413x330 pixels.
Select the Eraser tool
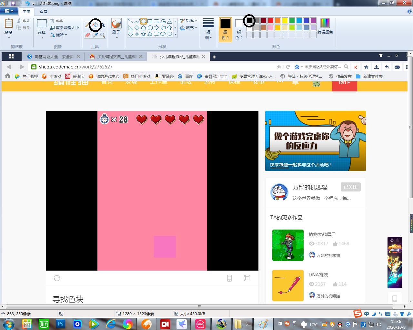(87, 35)
